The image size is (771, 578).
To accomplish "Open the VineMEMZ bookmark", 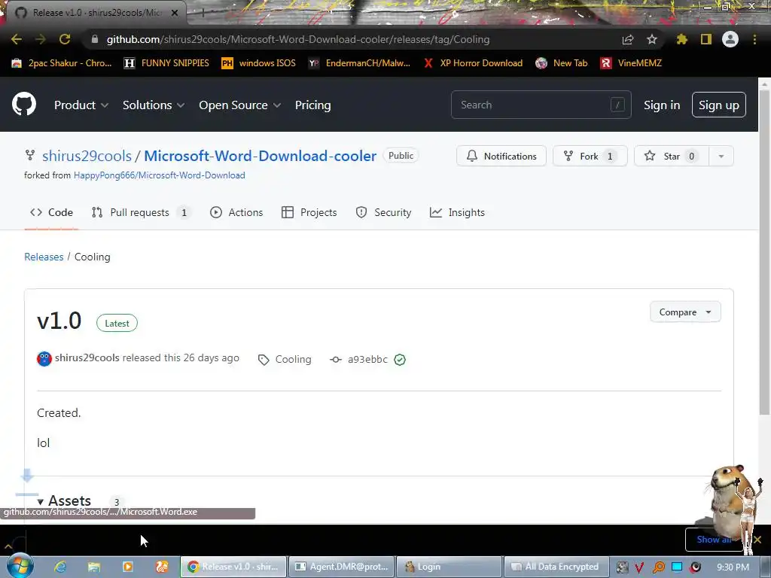I will point(631,63).
